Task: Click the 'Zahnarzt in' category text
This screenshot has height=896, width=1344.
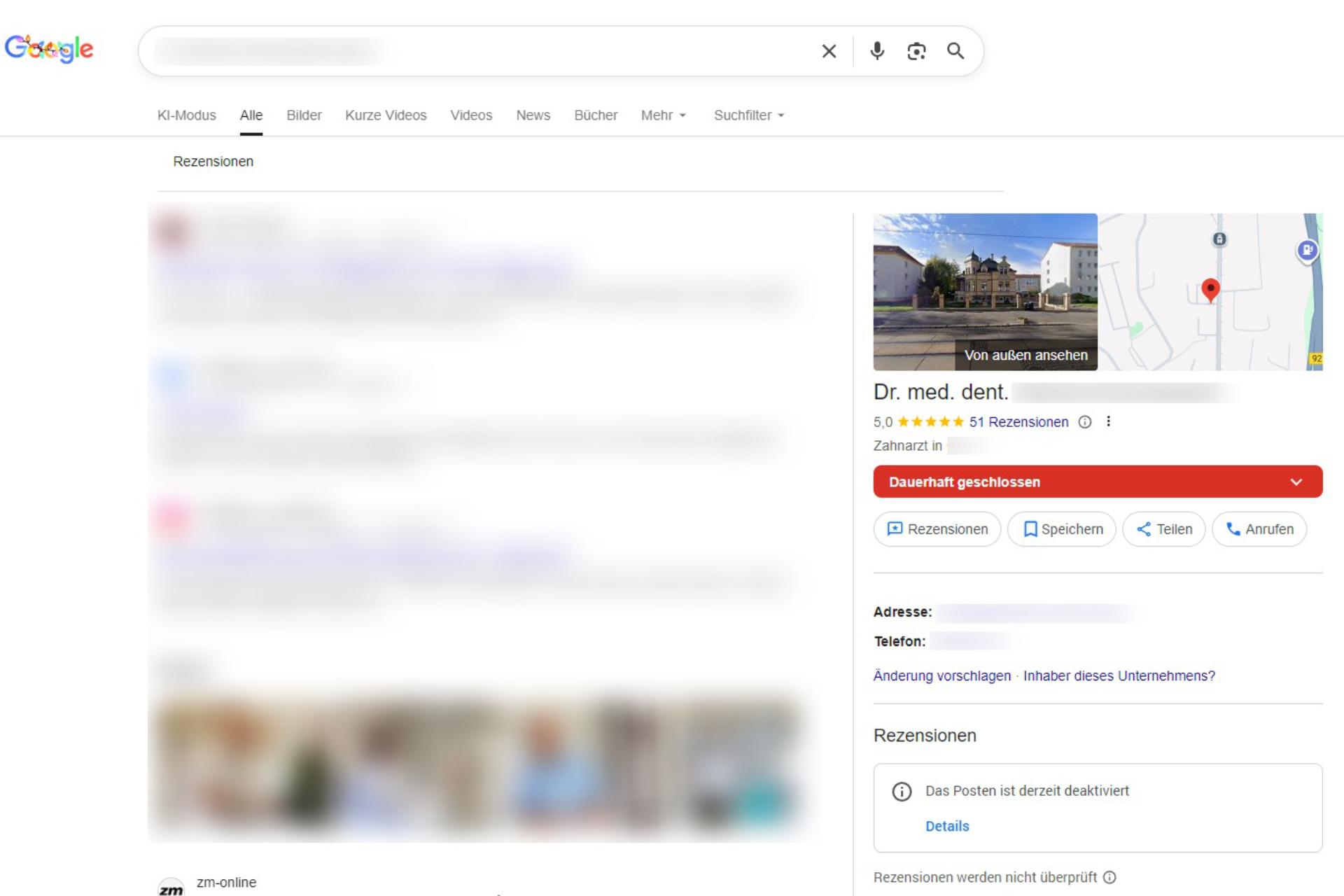Action: pyautogui.click(x=907, y=446)
